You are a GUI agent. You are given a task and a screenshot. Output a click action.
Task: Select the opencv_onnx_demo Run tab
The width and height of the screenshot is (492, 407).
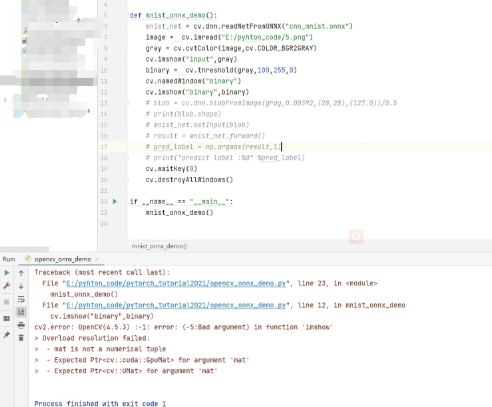click(63, 259)
